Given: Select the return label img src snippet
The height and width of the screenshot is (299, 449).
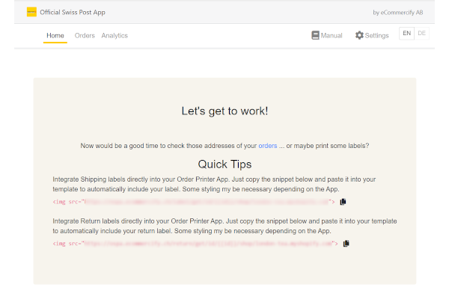Looking at the screenshot, I should [195, 244].
